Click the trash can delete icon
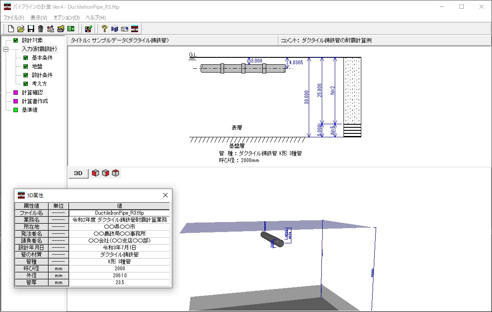The width and height of the screenshot is (492, 312). click(x=41, y=29)
